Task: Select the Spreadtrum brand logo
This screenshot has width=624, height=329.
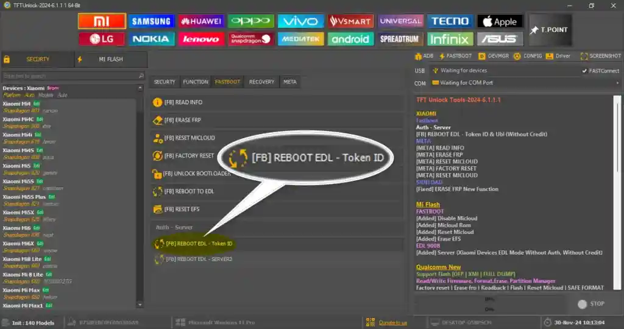Action: tap(400, 39)
